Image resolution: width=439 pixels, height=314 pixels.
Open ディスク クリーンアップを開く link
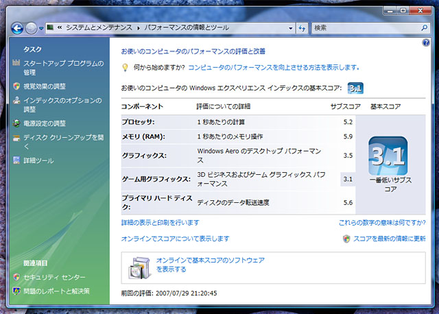64,142
